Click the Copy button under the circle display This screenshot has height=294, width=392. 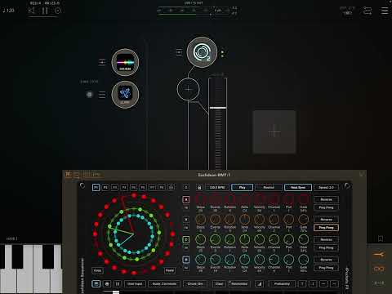97,270
